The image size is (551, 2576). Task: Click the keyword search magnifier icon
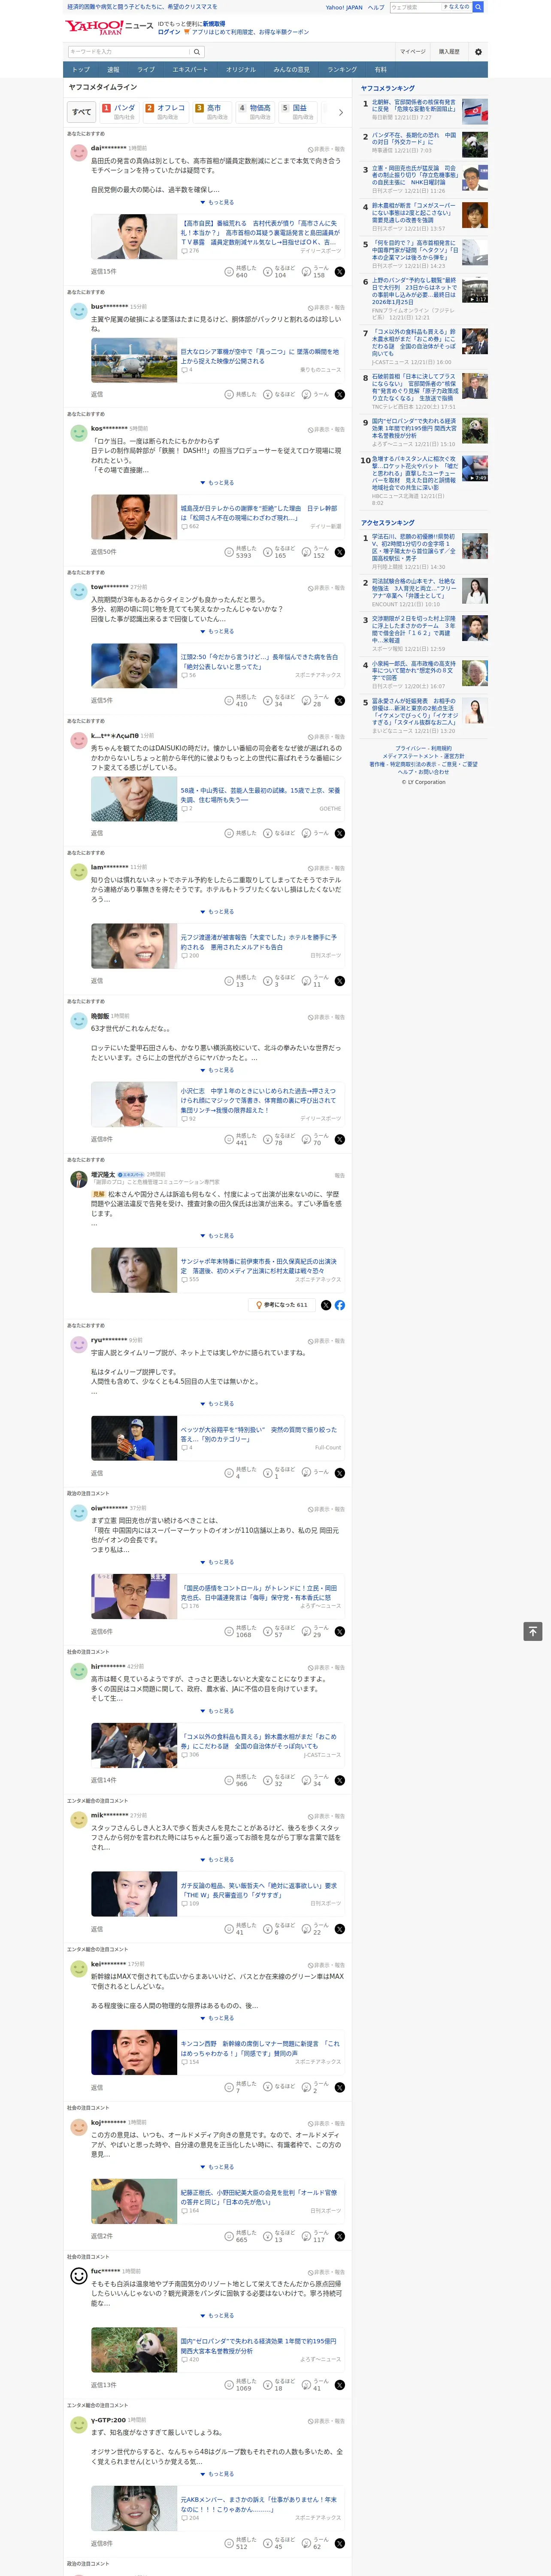[197, 51]
